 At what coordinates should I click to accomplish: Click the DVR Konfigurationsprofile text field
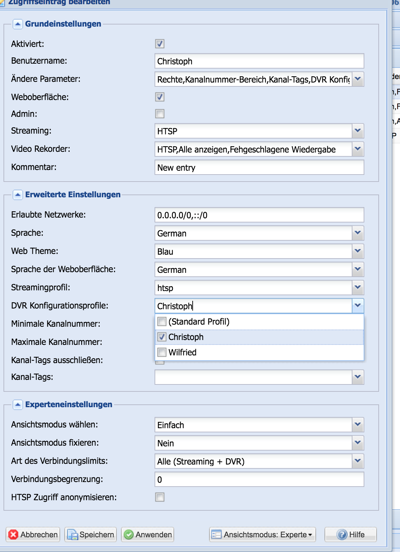(x=253, y=306)
